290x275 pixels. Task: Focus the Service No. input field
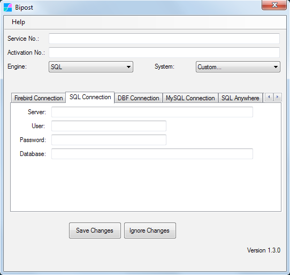[x=164, y=39]
